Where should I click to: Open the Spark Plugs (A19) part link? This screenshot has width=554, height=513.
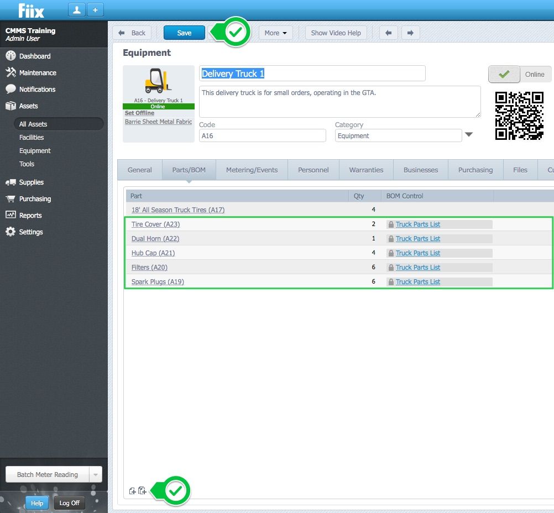(158, 282)
